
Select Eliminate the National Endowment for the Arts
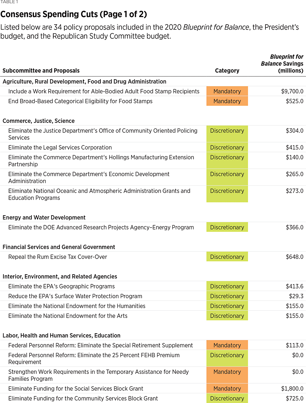click(68, 316)
